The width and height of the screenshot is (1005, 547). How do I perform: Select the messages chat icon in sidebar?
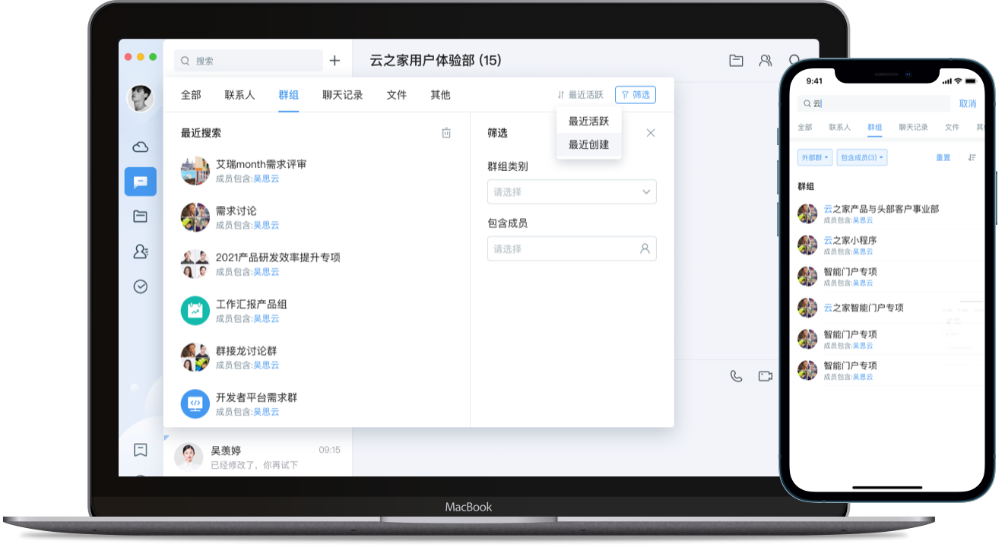click(141, 182)
